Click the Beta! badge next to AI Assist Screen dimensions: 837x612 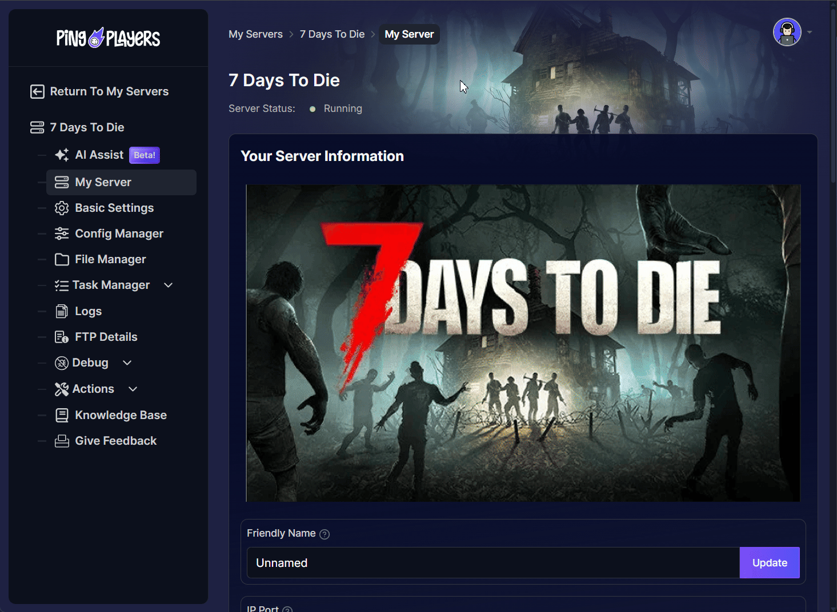coord(145,155)
